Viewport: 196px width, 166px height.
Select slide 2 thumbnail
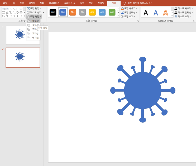point(23,58)
